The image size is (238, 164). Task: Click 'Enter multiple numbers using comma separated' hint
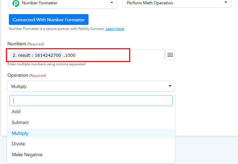[x=46, y=64]
